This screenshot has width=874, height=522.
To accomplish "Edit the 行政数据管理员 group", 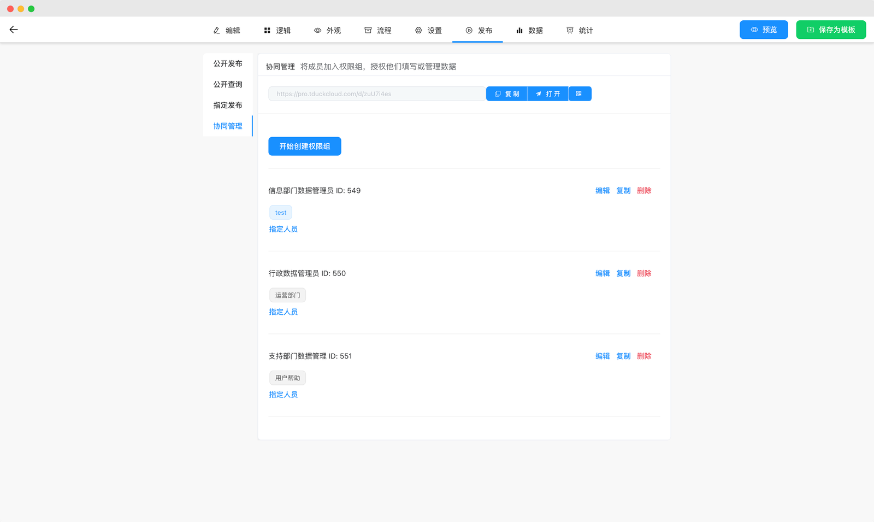I will [x=603, y=273].
